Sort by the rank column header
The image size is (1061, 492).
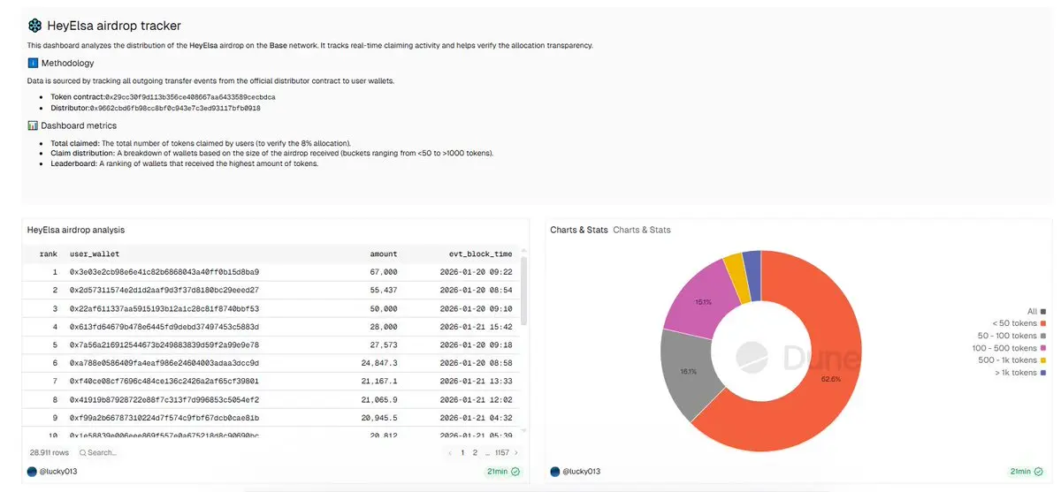(x=49, y=254)
